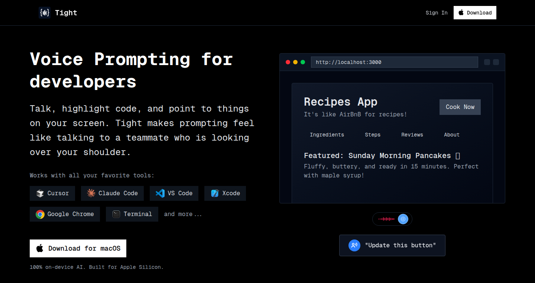535x283 pixels.
Task: Click the Apple logo in Download for macOS
Action: (x=40, y=248)
